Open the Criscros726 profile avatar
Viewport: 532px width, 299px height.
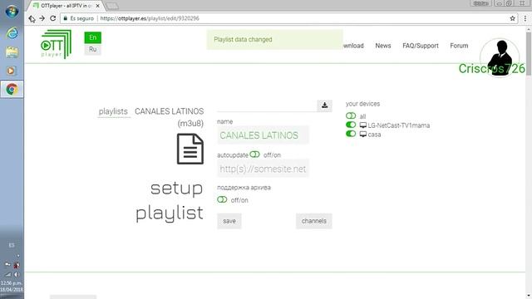coord(500,57)
